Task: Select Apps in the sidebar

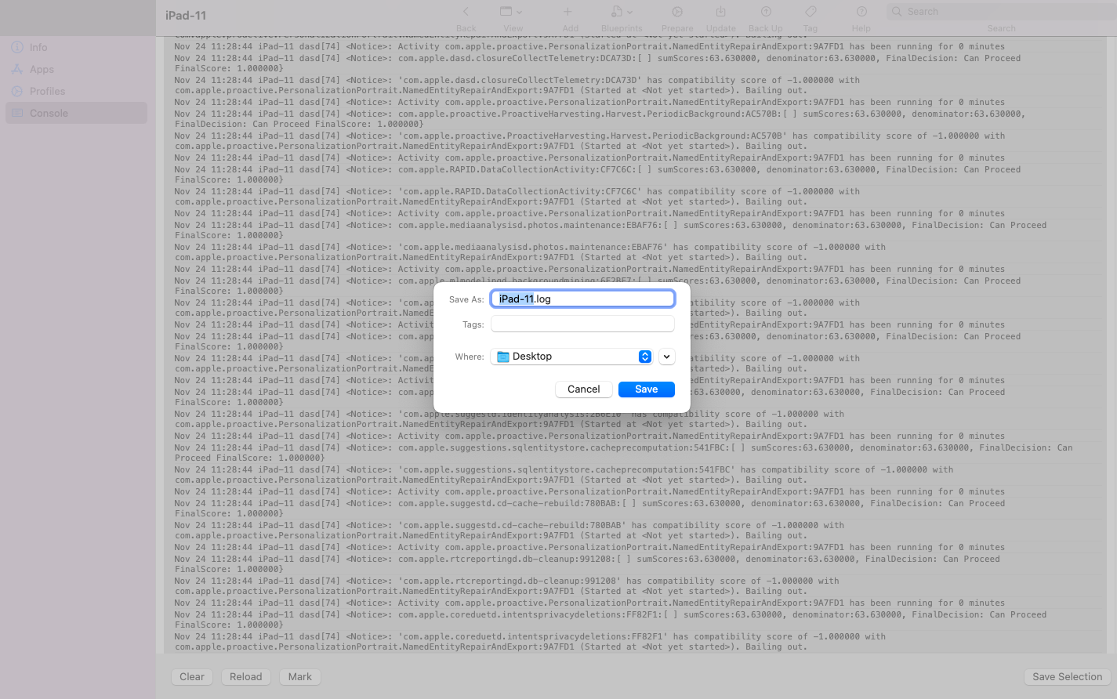Action: point(76,69)
